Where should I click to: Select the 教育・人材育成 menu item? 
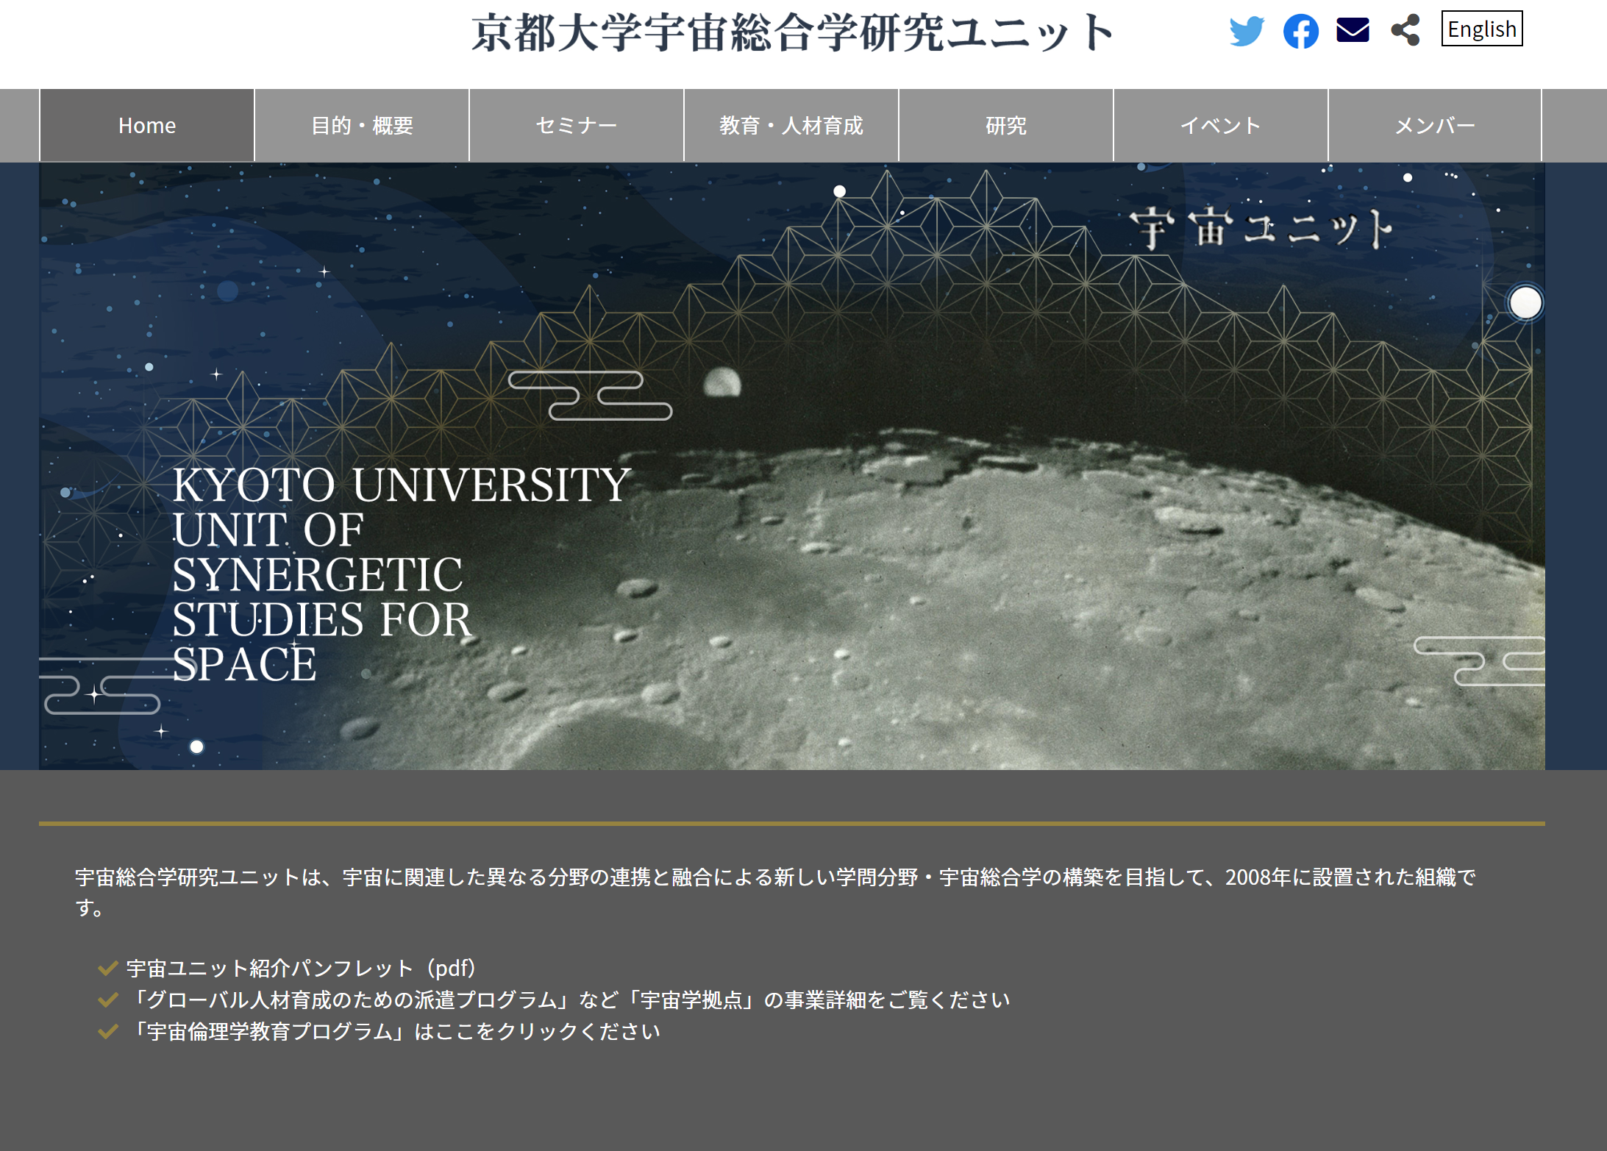click(x=791, y=125)
